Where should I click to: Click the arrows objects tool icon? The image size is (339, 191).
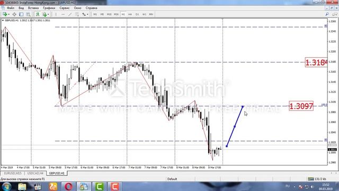[84, 14]
